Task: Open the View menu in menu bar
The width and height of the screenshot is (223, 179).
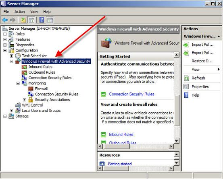Action: 34,12
